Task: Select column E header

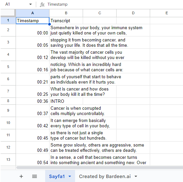Action: (x=166, y=13)
